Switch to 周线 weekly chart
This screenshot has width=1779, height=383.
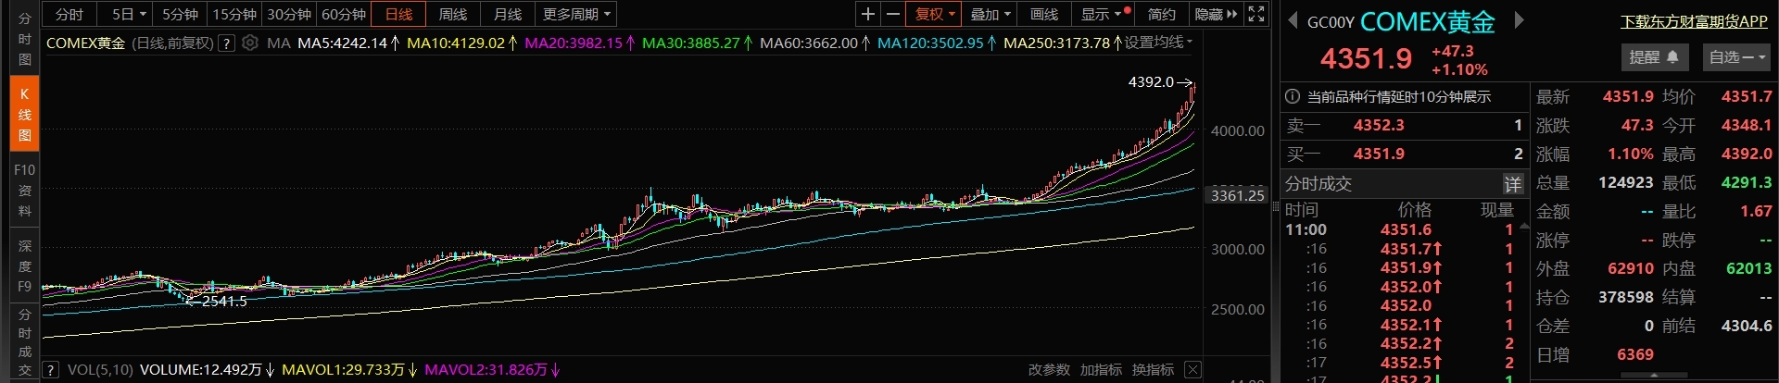(x=453, y=14)
